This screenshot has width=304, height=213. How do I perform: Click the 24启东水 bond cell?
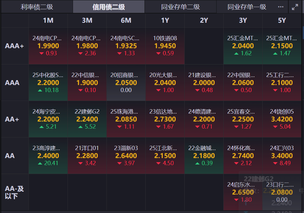[x=243, y=192]
